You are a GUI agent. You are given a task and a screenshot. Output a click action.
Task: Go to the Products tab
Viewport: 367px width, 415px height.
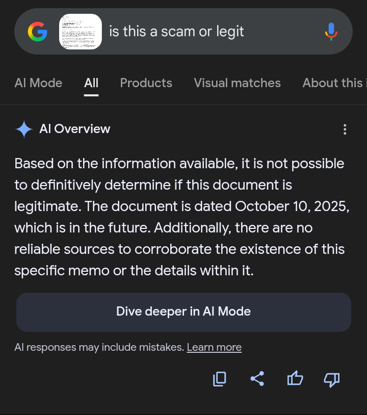point(146,83)
